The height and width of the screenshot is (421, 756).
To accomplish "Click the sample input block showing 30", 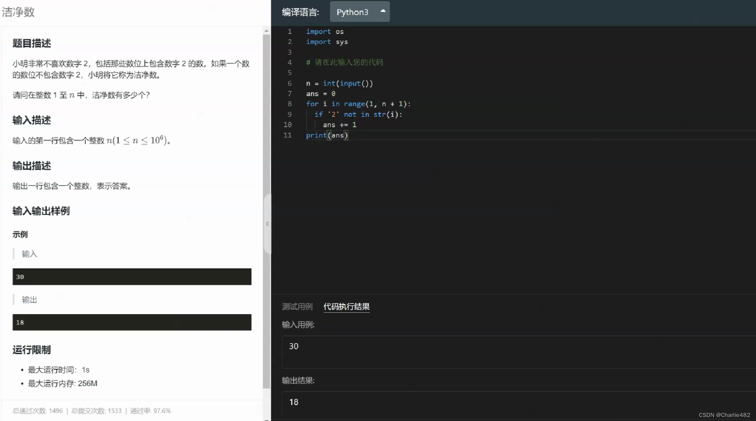I will pos(132,277).
